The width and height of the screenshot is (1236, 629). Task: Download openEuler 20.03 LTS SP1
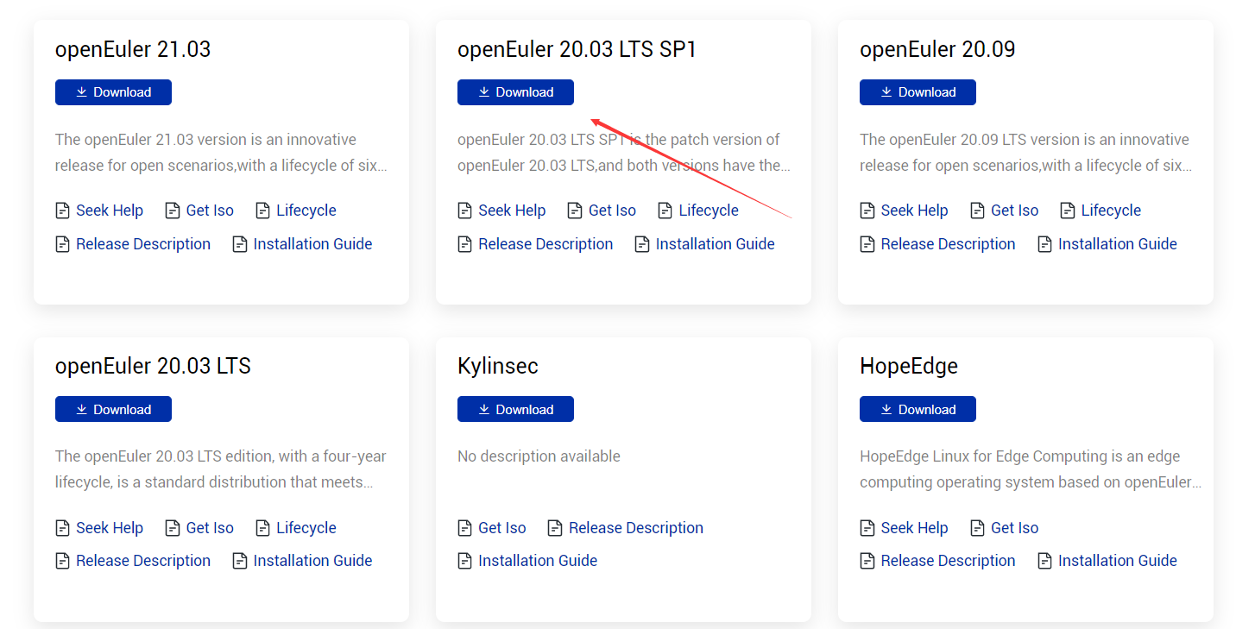(515, 92)
